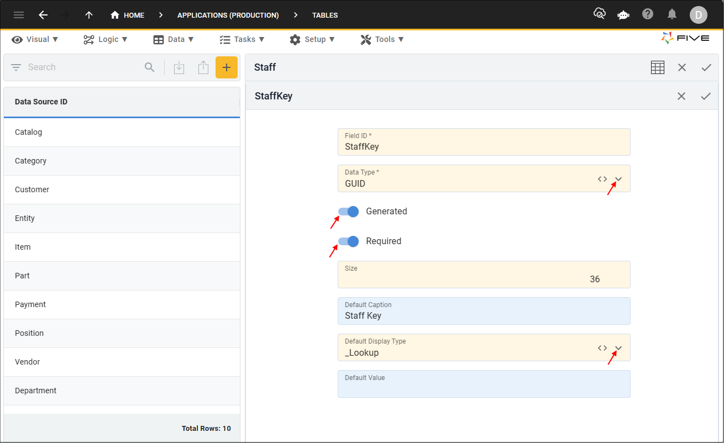Toggle the Required switch
Screen dimensions: 724x443
click(349, 241)
